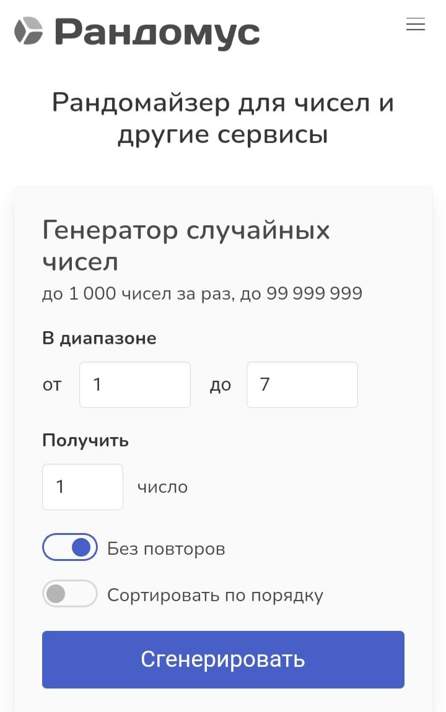Click the В диапазоне label

coord(99,338)
